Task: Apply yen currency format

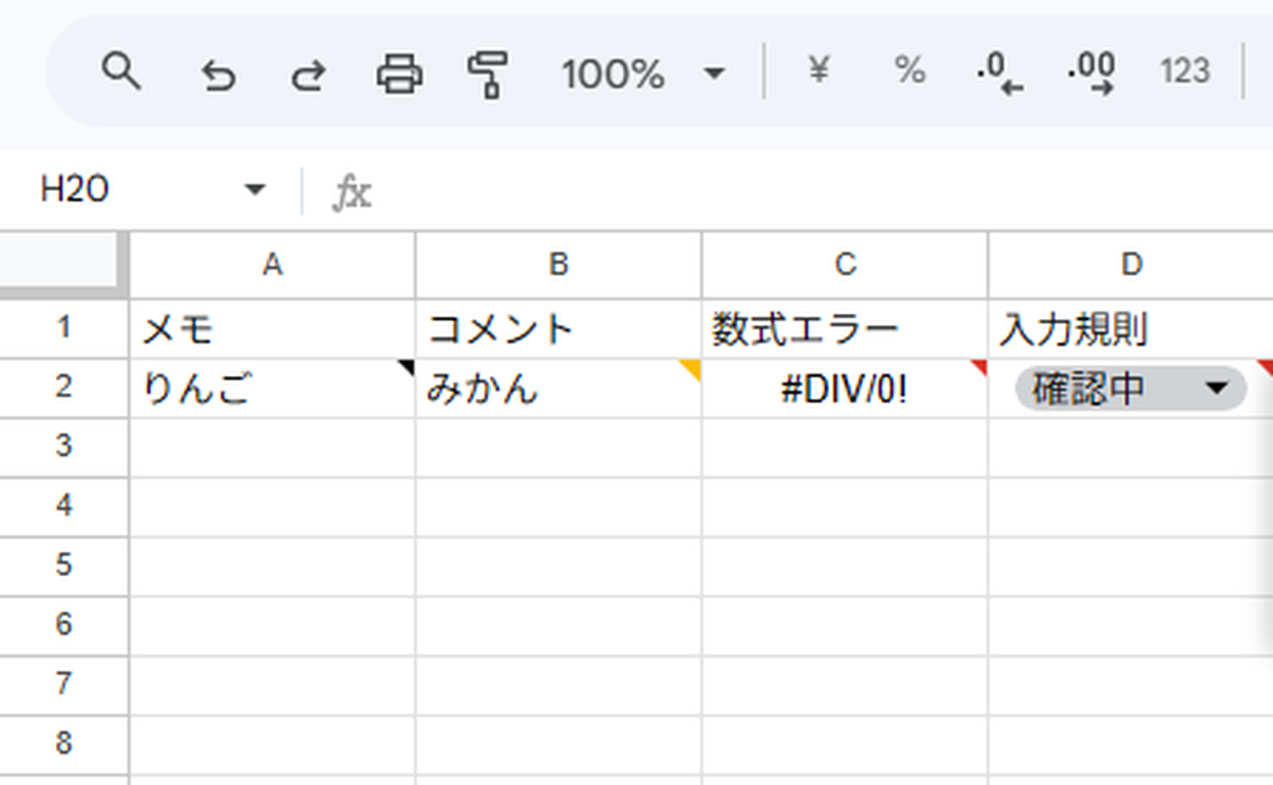Action: 818,70
